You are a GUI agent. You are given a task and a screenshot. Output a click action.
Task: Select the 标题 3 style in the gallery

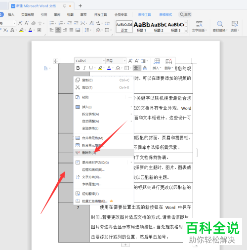click(x=176, y=27)
